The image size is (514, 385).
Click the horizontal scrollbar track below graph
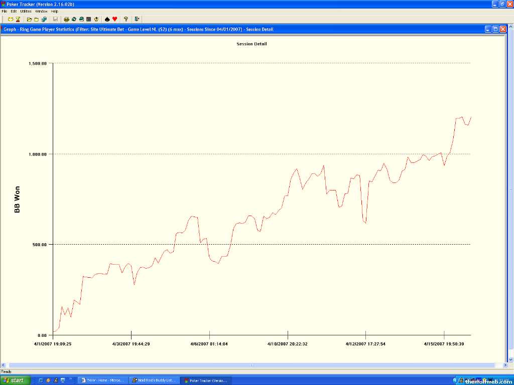(251, 365)
